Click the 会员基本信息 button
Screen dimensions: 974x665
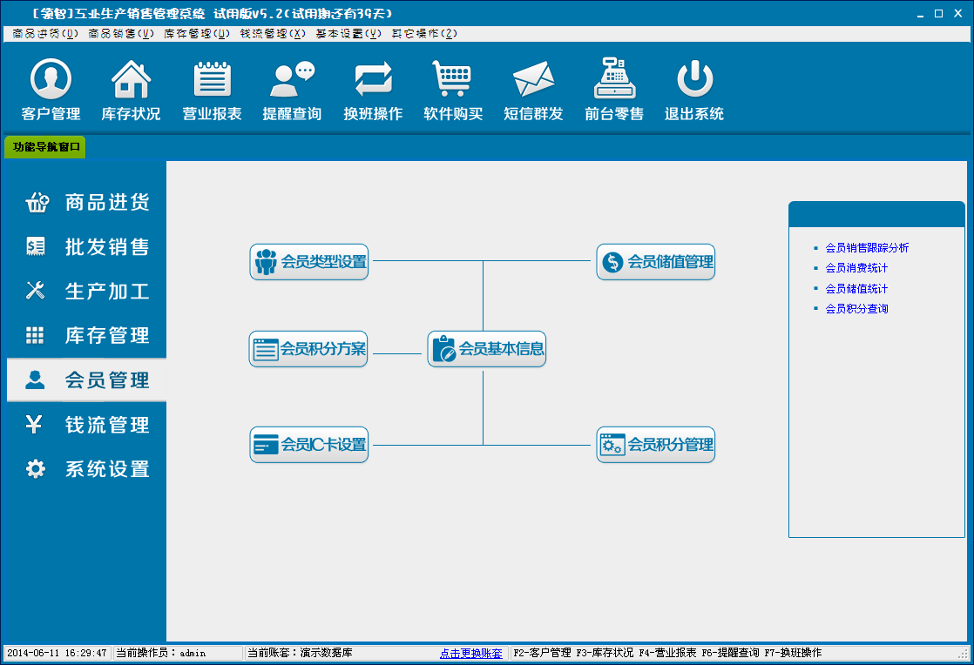487,349
